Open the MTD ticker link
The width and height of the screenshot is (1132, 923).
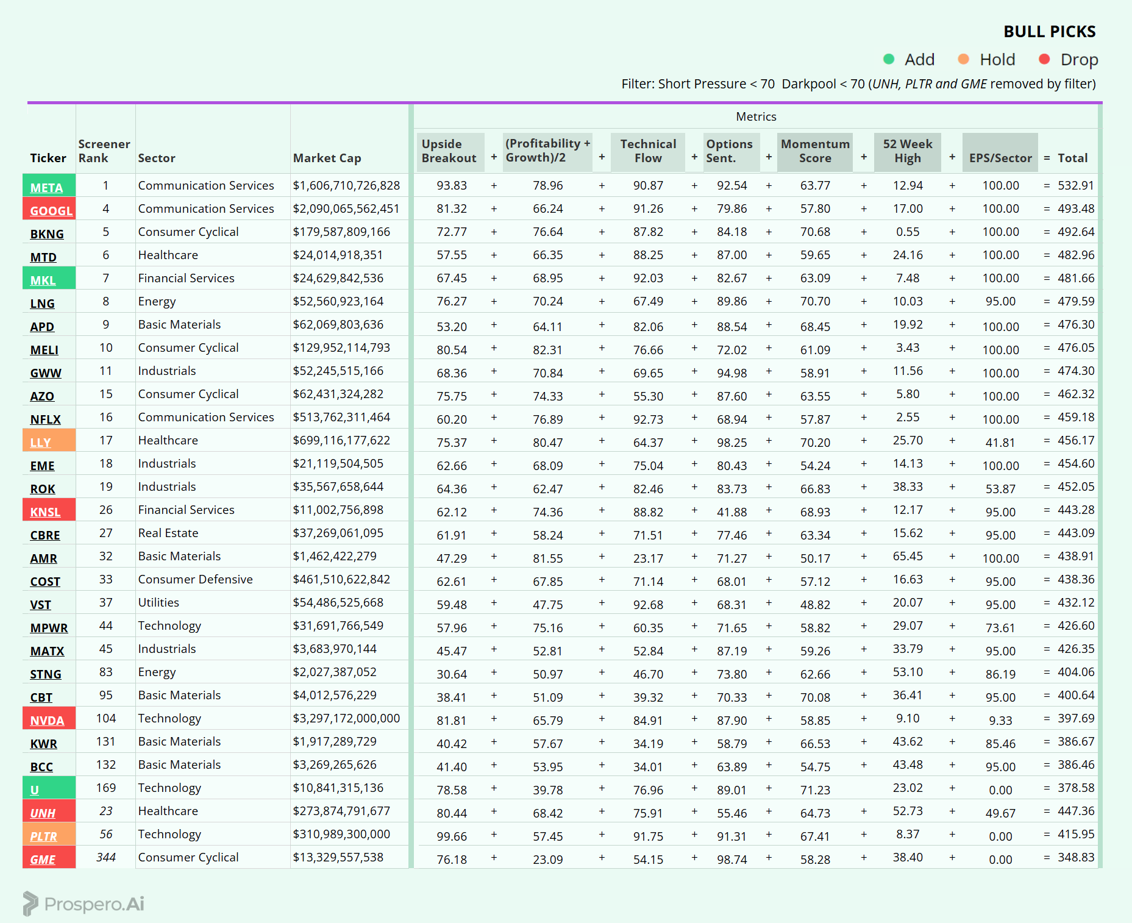pos(43,257)
